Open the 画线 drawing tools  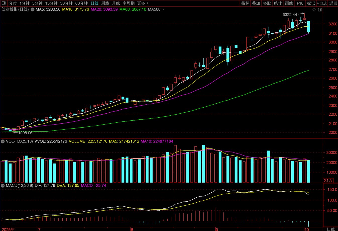pyautogui.click(x=289, y=3)
